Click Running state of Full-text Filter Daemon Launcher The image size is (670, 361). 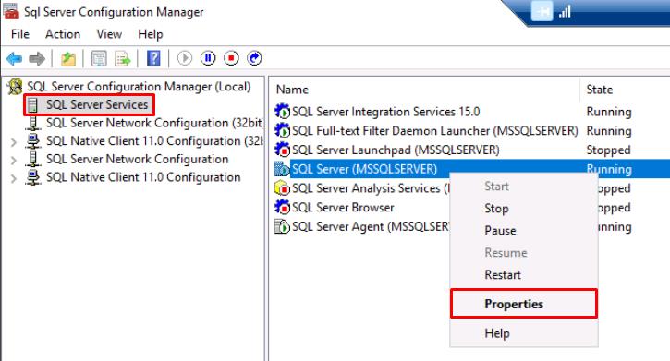609,131
